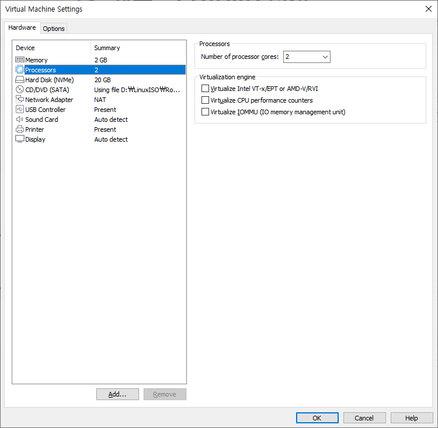The image size is (438, 428).
Task: Click the Hard Disk (NVMe) icon
Action: pyautogui.click(x=19, y=80)
